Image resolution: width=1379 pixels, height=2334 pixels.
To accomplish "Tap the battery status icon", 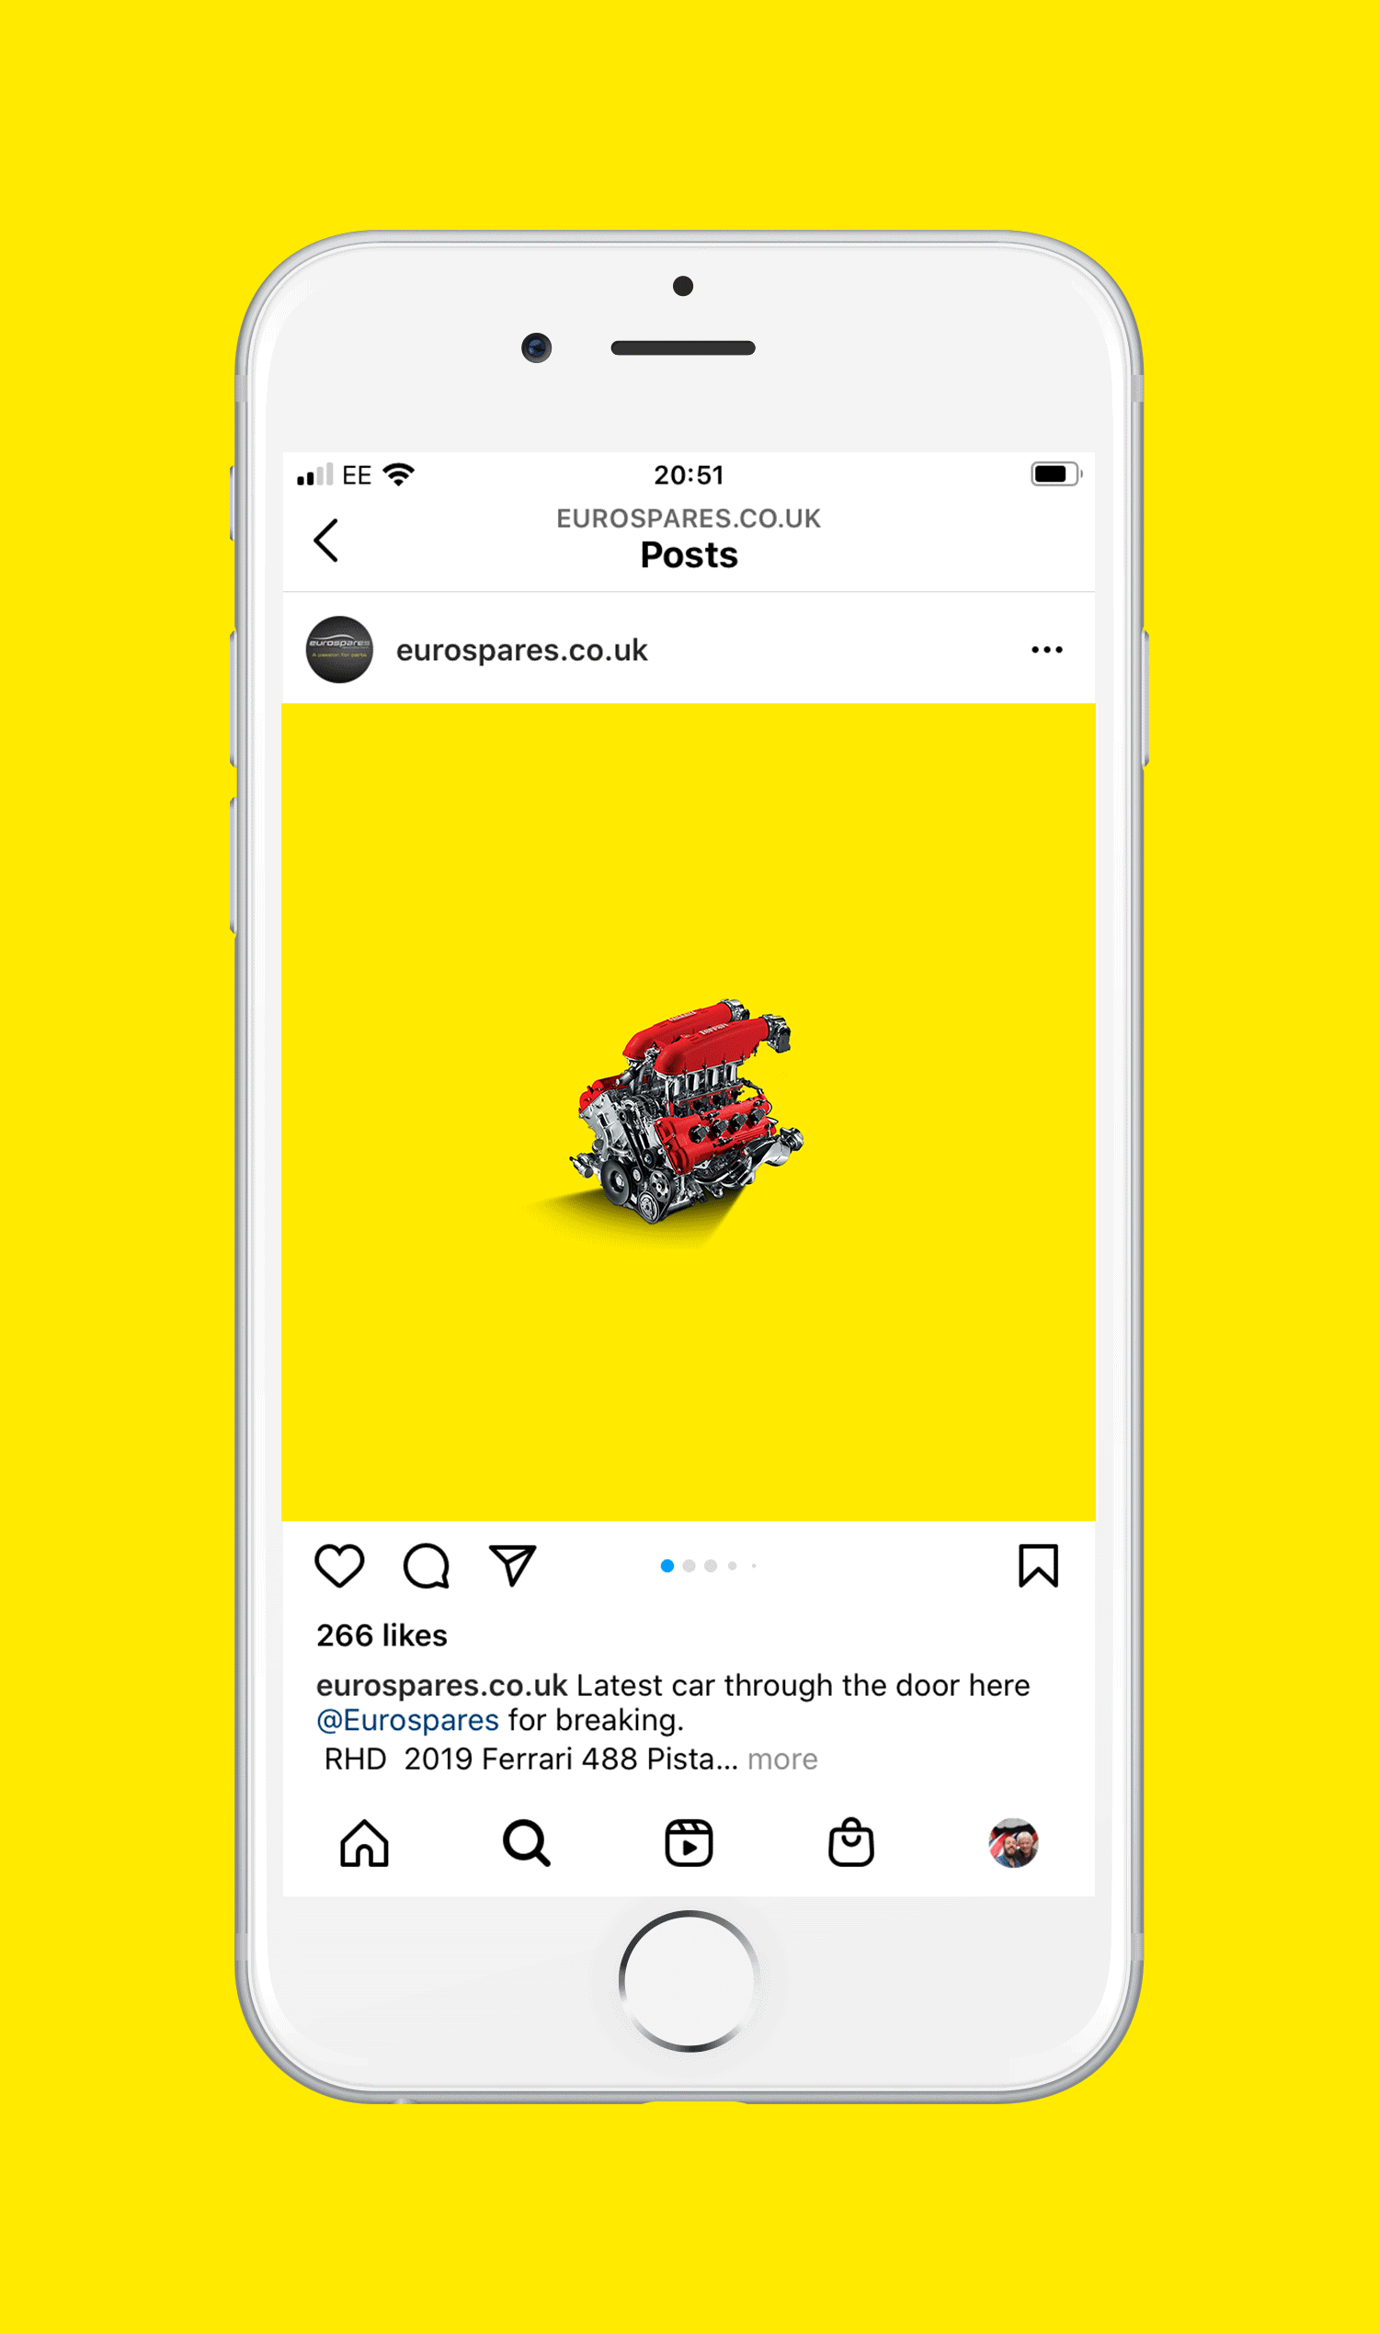I will 1055,473.
